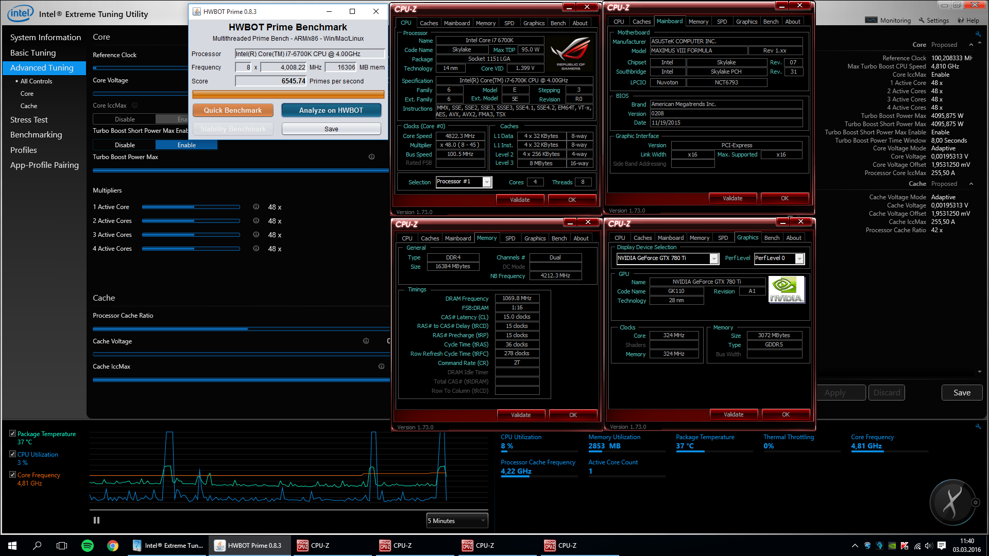Click info icon beside Cache Voltage
The image size is (989, 556).
tap(366, 341)
